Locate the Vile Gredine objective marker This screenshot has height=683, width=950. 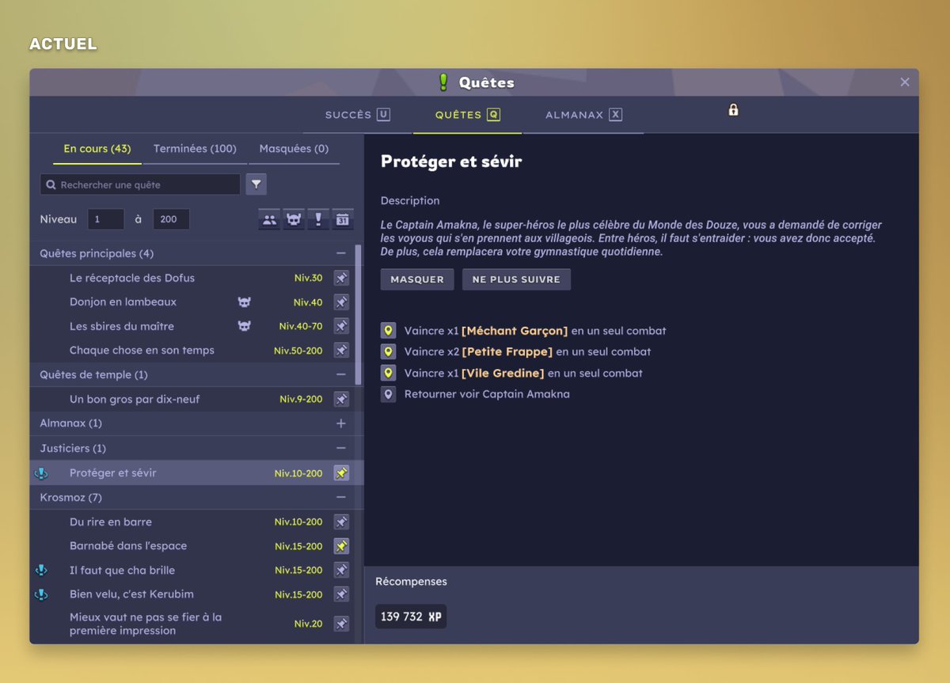pos(388,373)
